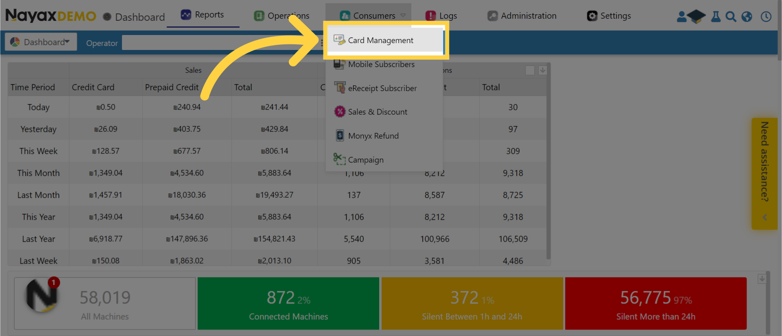Viewport: 782px width, 336px height.
Task: Click the magnifying glass search icon
Action: click(731, 16)
